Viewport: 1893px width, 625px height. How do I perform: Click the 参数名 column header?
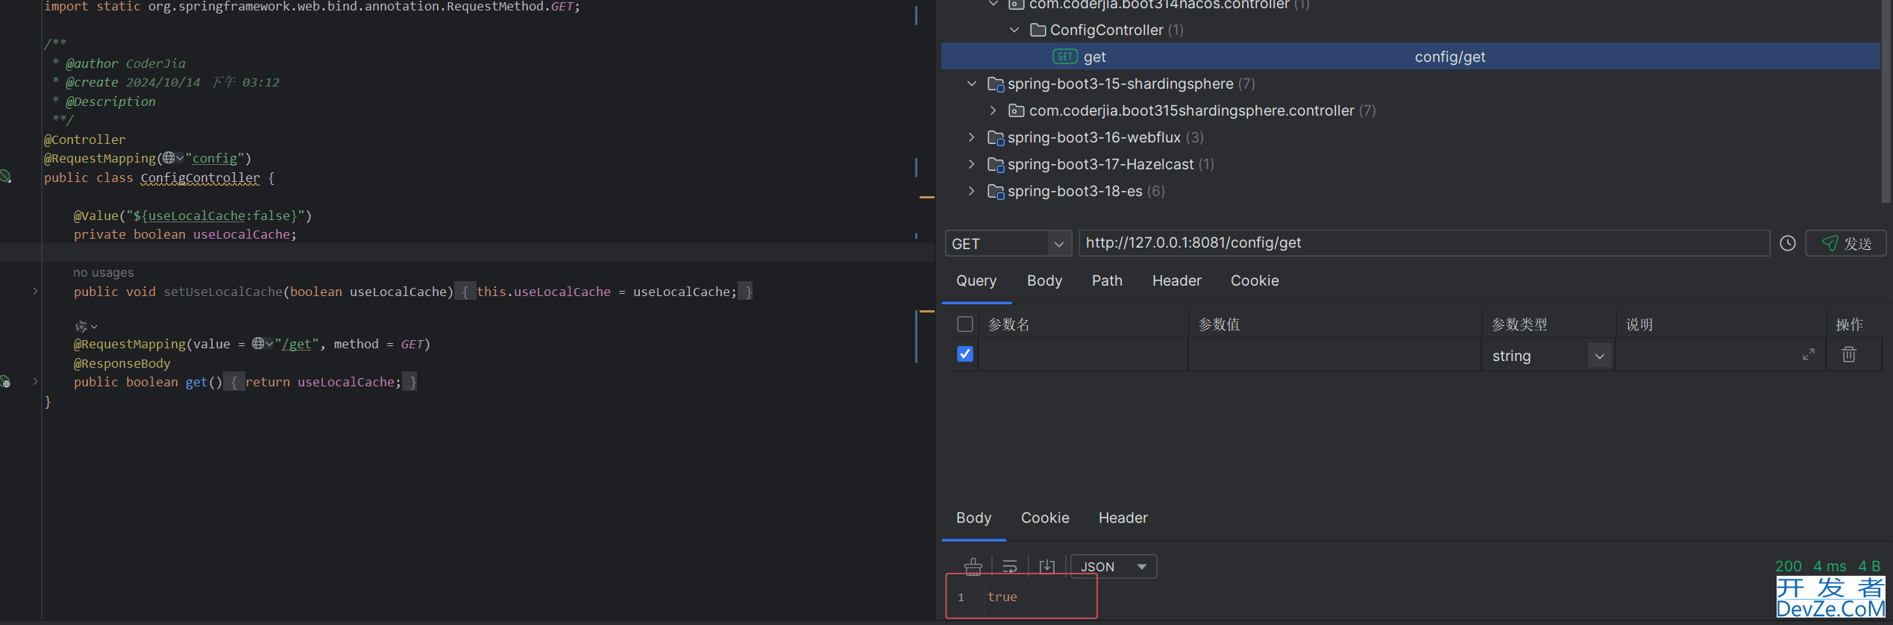pyautogui.click(x=1009, y=324)
